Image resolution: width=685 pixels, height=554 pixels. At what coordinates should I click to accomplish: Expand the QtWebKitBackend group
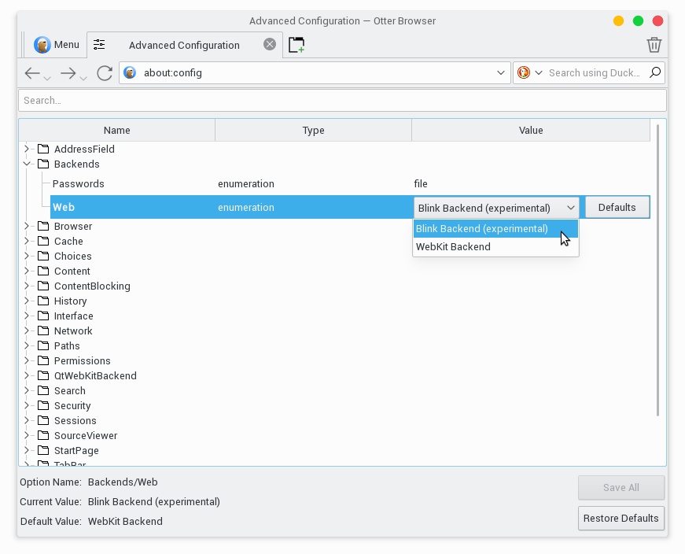point(26,375)
